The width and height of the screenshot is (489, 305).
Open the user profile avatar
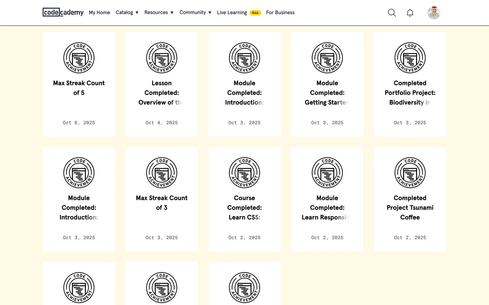pyautogui.click(x=434, y=13)
